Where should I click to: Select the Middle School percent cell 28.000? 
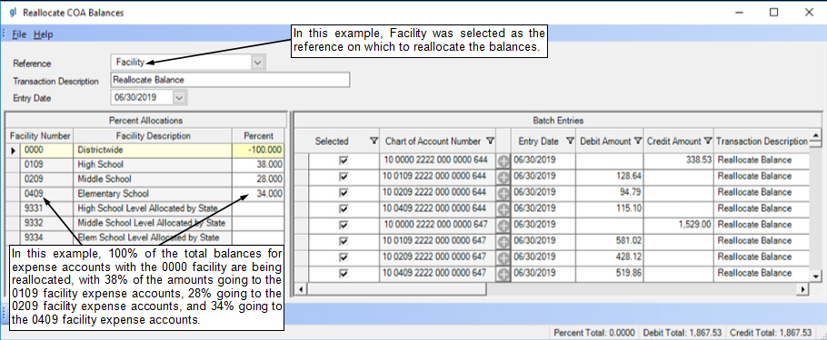258,180
